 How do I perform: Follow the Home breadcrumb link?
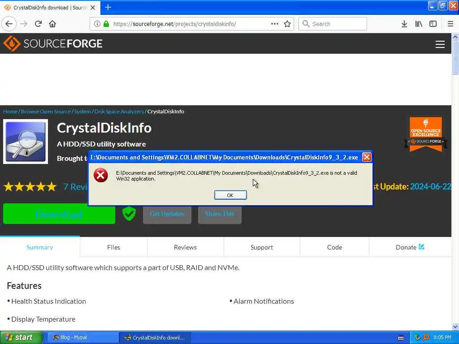[10, 112]
